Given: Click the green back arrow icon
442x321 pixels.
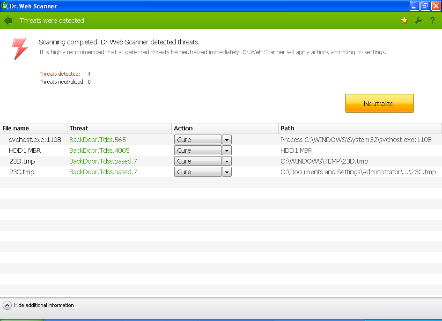Looking at the screenshot, I should (x=7, y=21).
